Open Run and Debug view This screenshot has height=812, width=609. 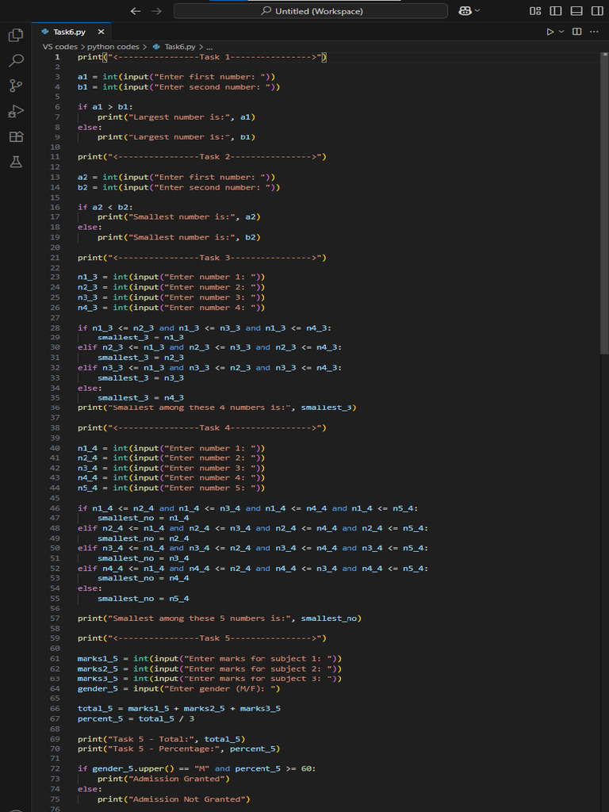(15, 111)
